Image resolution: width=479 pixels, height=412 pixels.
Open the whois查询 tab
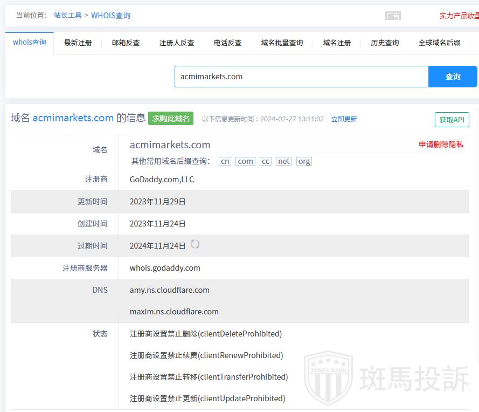(x=30, y=42)
